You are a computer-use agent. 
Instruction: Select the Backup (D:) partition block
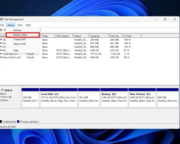coord(114,98)
